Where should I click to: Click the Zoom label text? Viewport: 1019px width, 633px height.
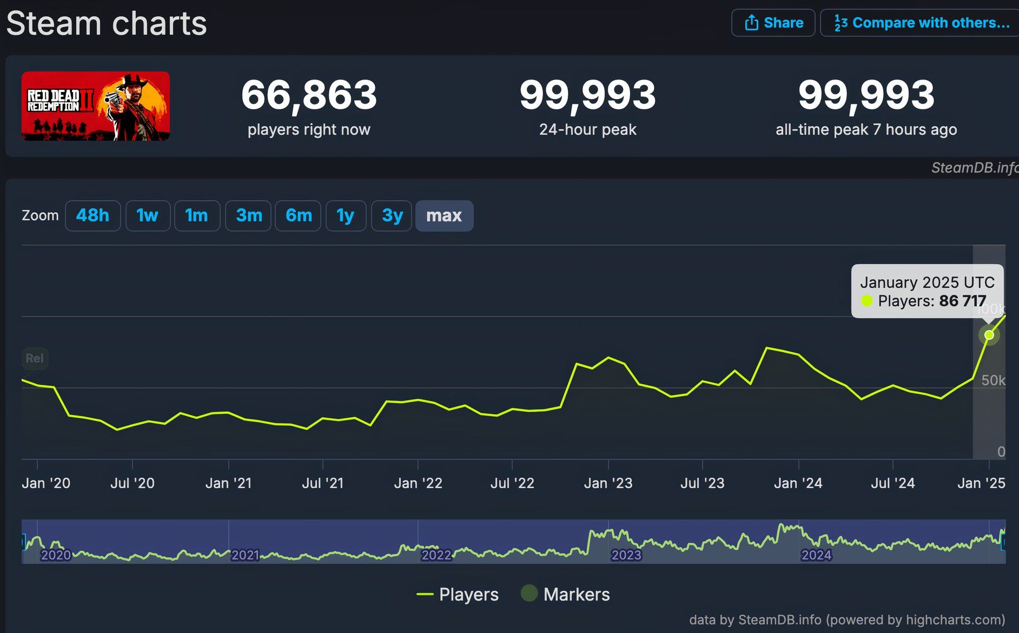[x=40, y=215]
